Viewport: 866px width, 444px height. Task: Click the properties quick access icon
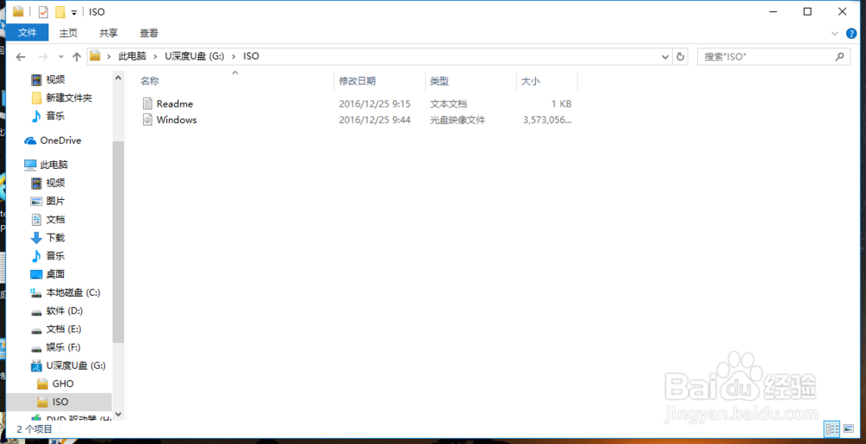43,11
